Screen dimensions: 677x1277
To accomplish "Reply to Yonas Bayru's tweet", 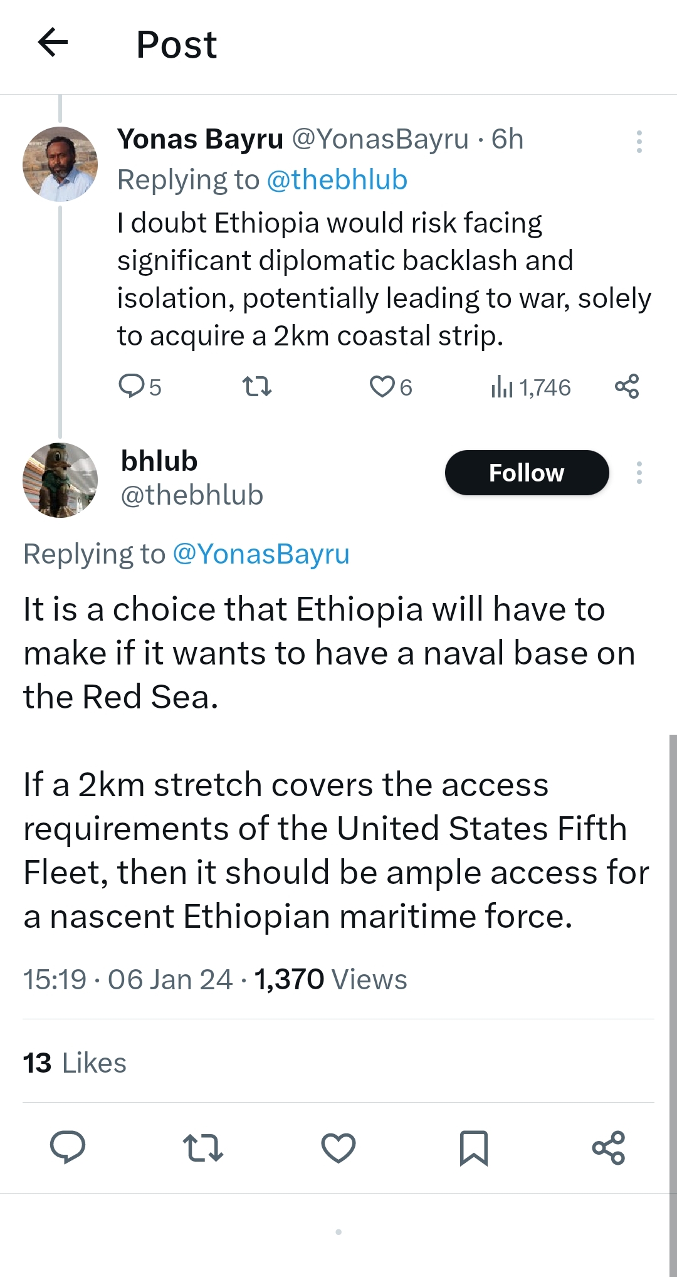I will click(x=132, y=386).
